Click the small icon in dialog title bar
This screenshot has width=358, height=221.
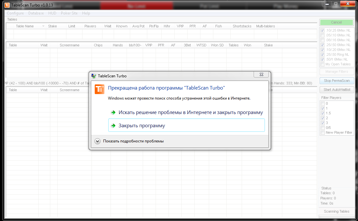pos(94,76)
